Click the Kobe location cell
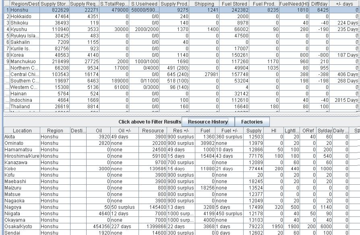The height and width of the screenshot is (235, 360). point(22,169)
